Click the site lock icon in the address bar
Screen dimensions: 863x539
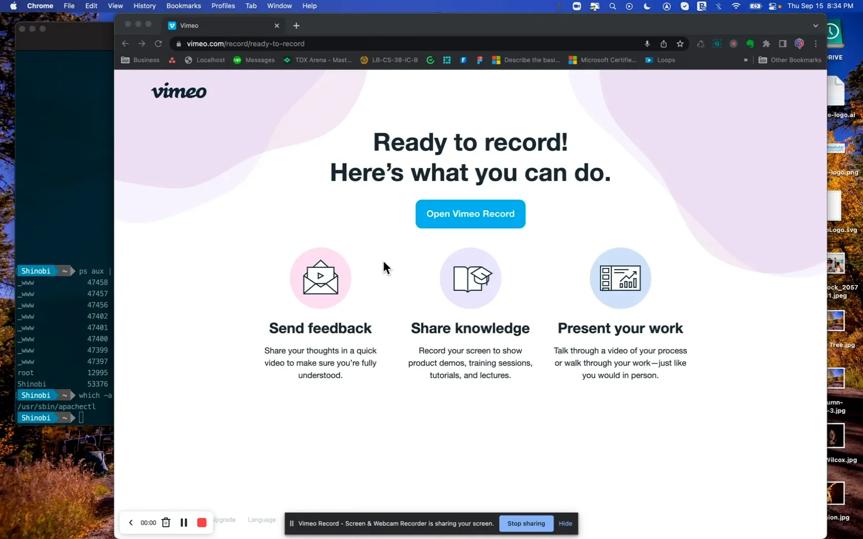(x=179, y=44)
